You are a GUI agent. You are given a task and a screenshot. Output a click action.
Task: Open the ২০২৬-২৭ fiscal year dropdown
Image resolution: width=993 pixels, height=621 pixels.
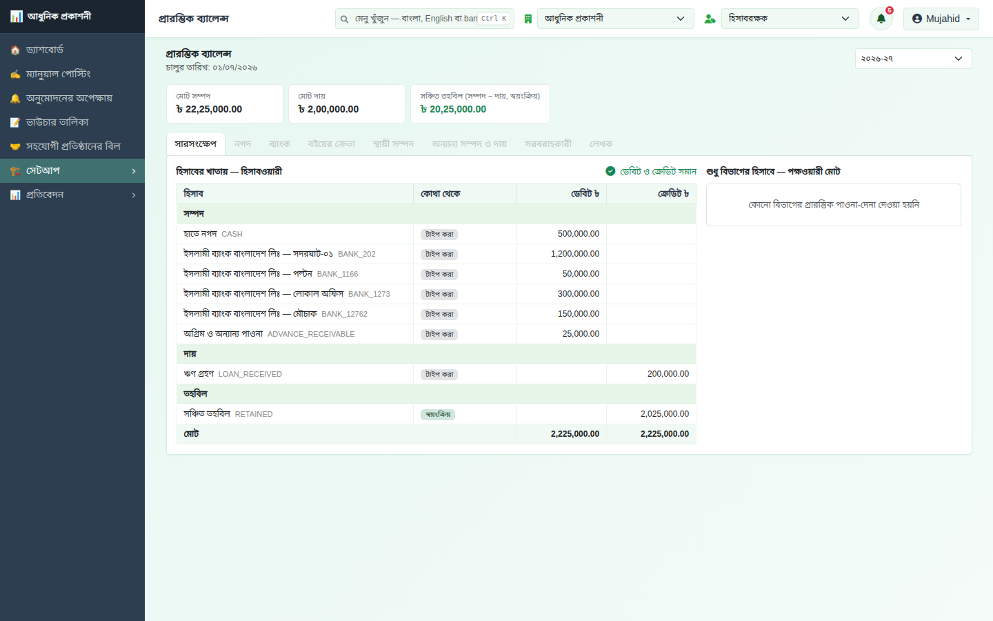913,59
